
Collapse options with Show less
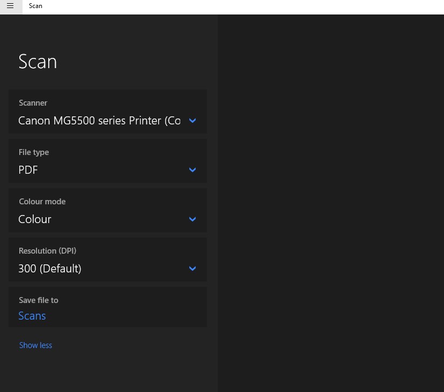(x=35, y=345)
